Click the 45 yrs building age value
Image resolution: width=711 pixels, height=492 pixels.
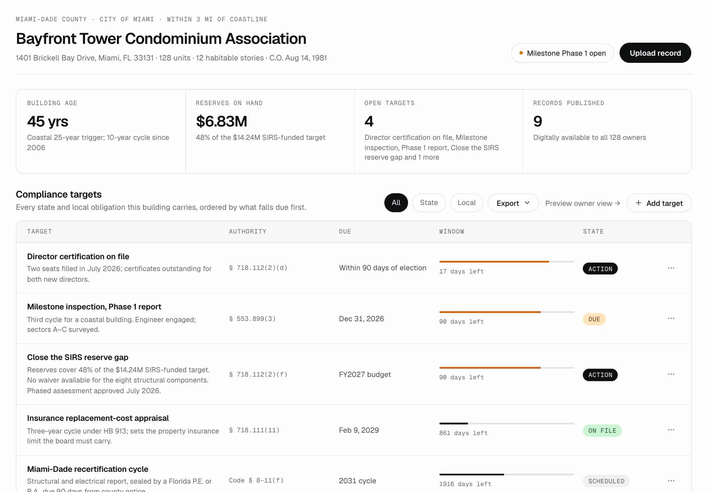click(47, 121)
